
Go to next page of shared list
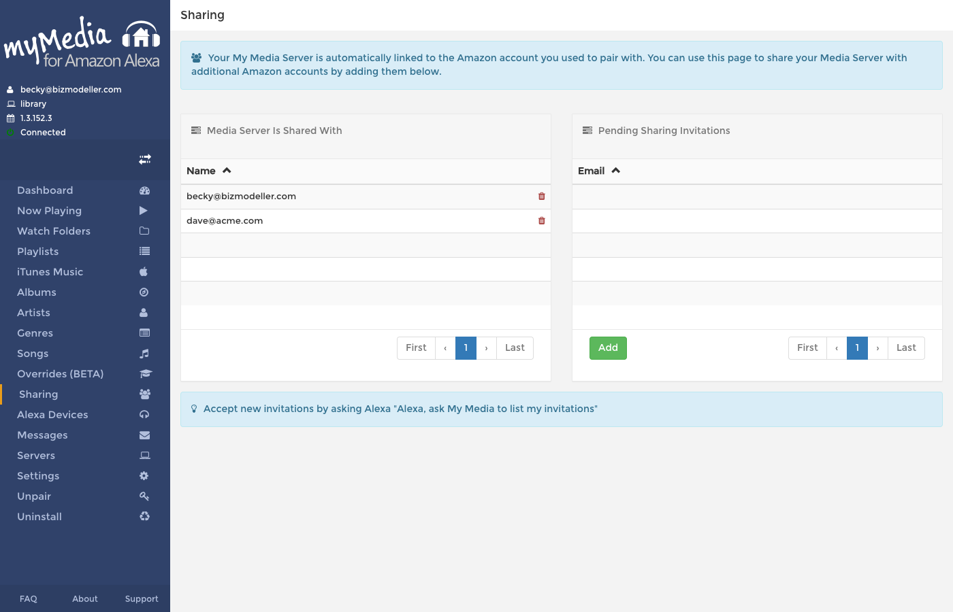pos(486,348)
